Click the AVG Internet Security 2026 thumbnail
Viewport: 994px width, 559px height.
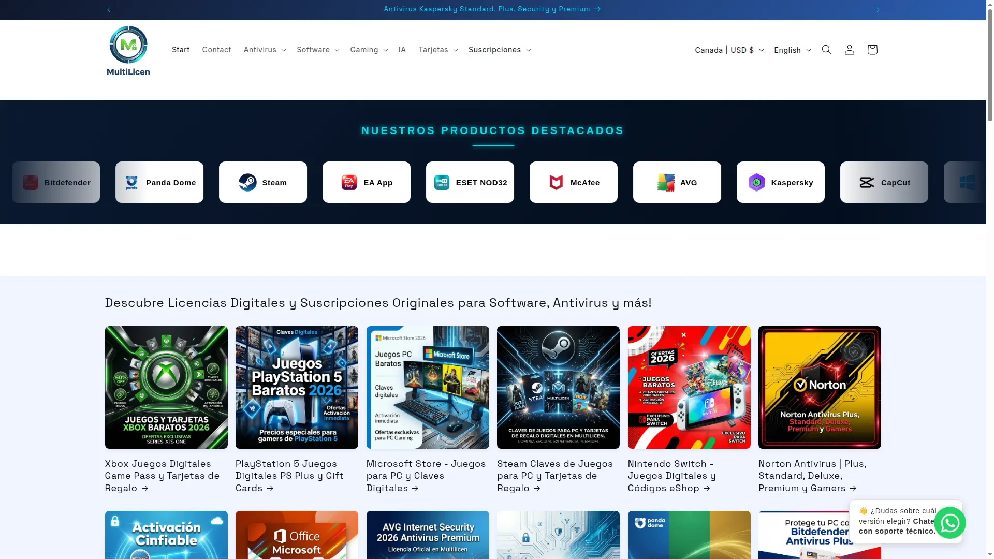coord(428,535)
